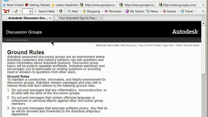Click the Ground Rules link at top right
The height and width of the screenshot is (117, 208).
(x=191, y=45)
